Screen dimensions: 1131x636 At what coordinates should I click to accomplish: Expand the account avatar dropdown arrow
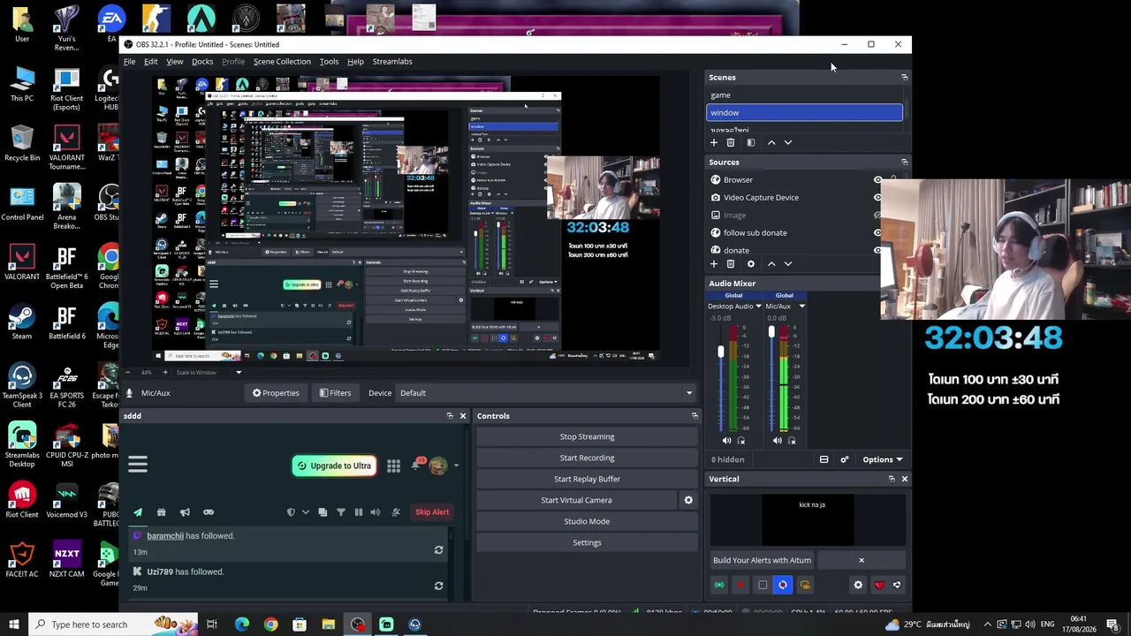(456, 466)
